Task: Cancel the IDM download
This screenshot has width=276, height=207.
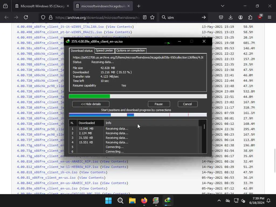Action: (188, 104)
